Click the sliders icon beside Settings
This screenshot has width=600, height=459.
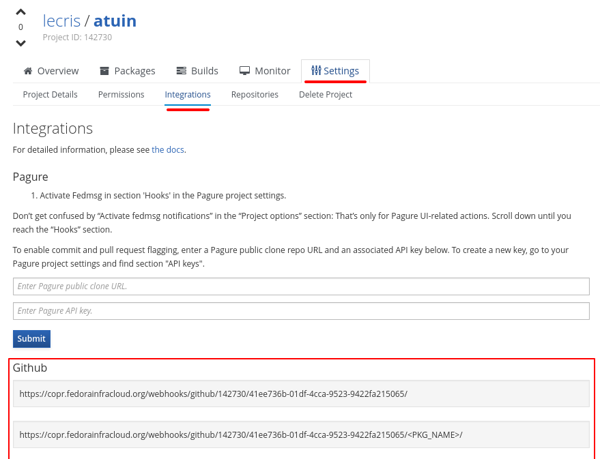(x=316, y=70)
